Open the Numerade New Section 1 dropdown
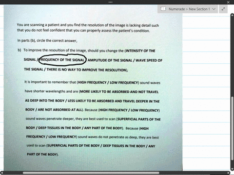The height and width of the screenshot is (175, 234). point(188,9)
